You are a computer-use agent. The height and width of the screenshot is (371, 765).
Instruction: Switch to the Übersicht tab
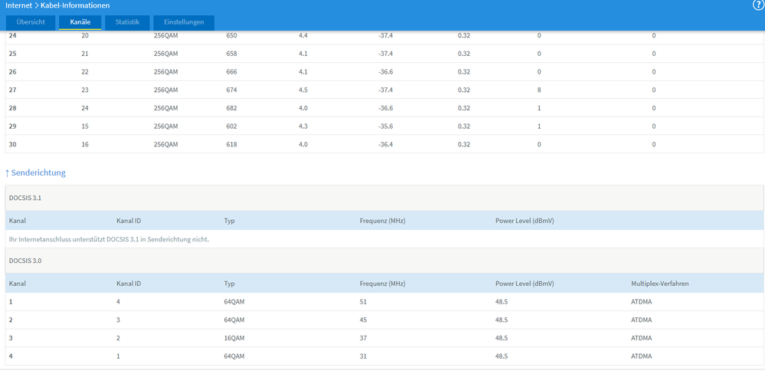coord(31,22)
